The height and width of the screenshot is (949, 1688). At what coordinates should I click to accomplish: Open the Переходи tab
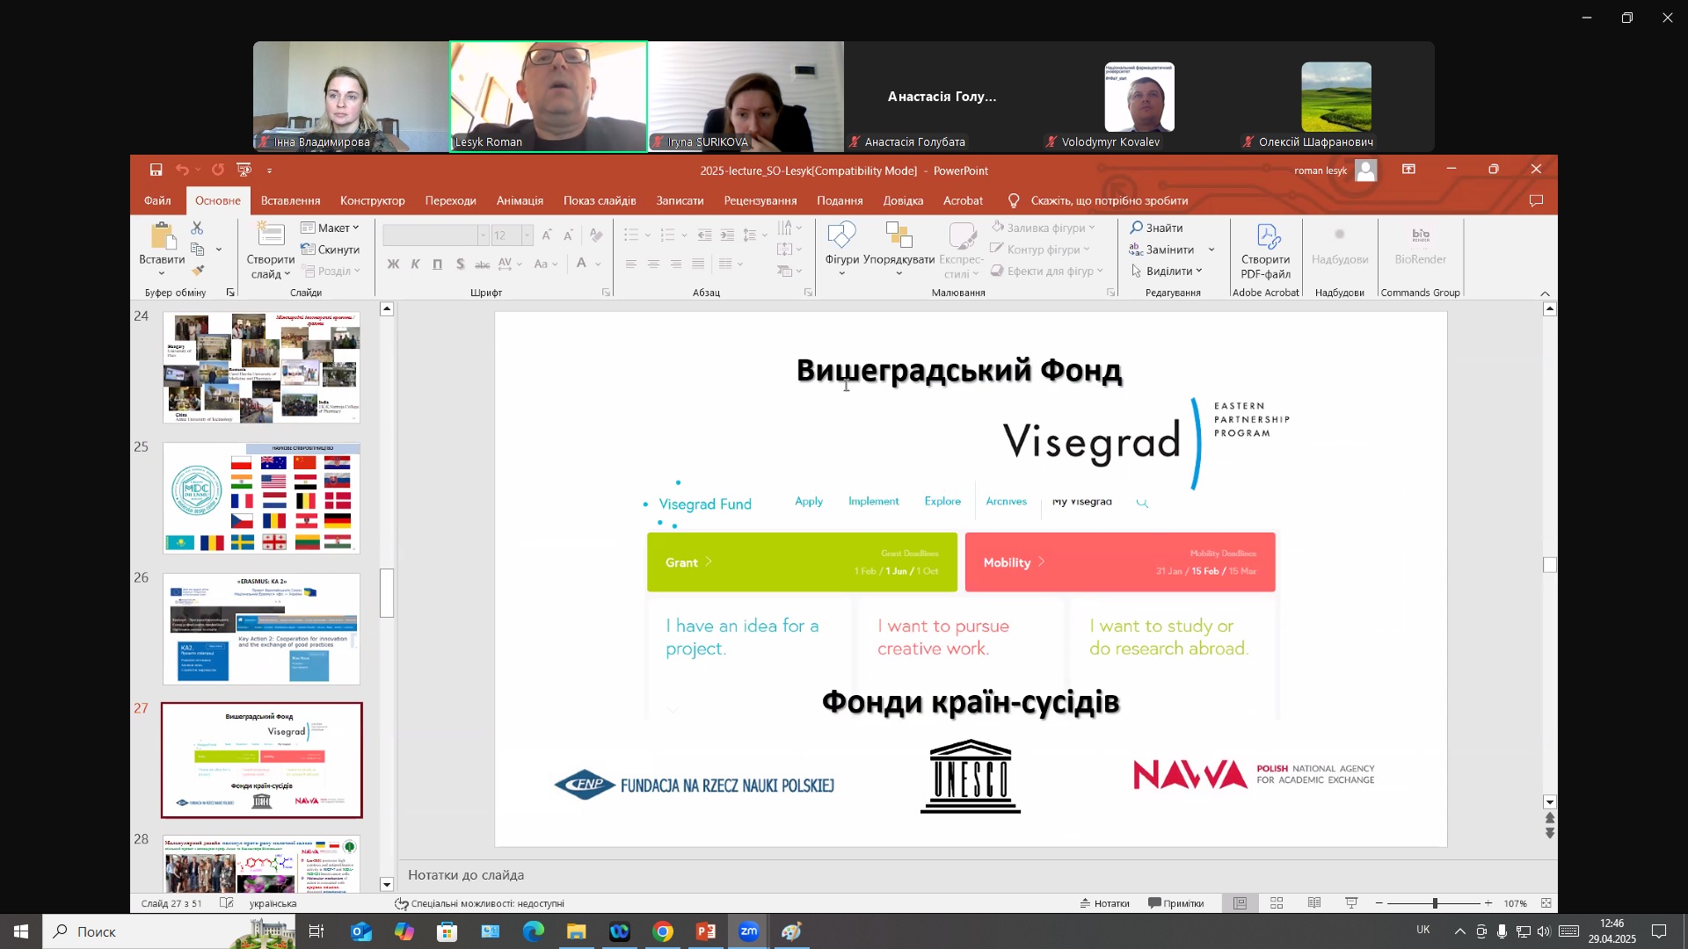coord(450,200)
